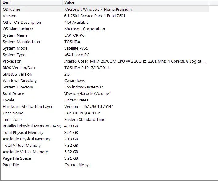This screenshot has height=181, width=218.
Task: Click the Not Available value
Action: pyautogui.click(x=76, y=23)
